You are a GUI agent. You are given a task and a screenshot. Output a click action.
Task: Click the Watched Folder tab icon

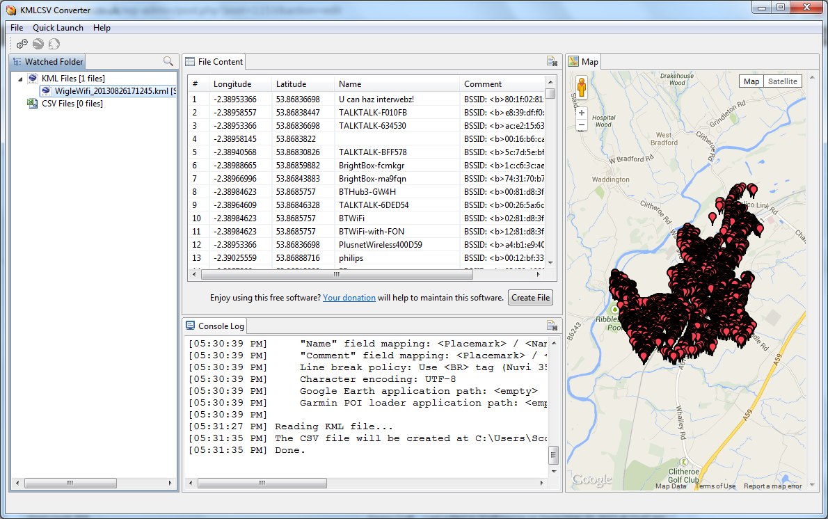point(17,62)
